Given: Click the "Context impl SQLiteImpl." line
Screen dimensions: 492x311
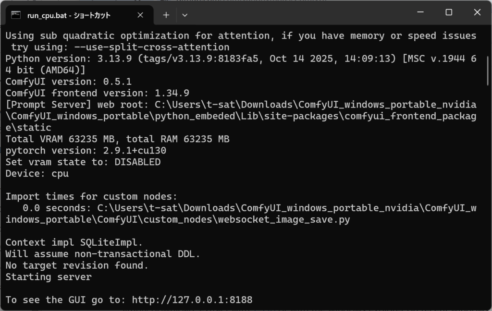Looking at the screenshot, I should coord(74,242).
